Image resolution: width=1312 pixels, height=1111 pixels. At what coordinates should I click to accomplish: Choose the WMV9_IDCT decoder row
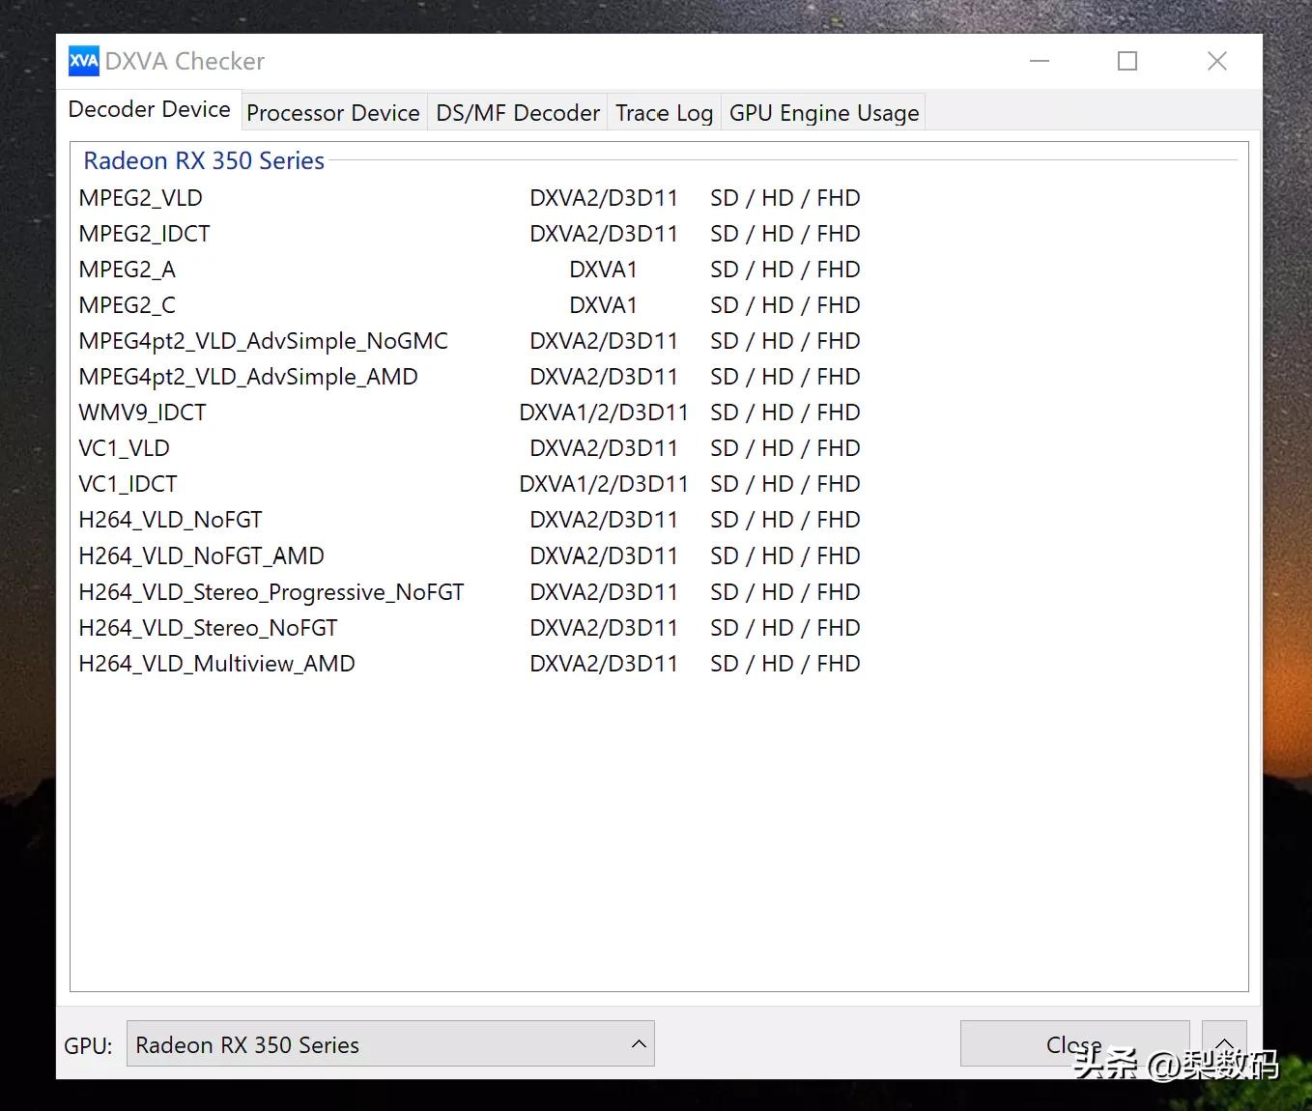coord(142,413)
